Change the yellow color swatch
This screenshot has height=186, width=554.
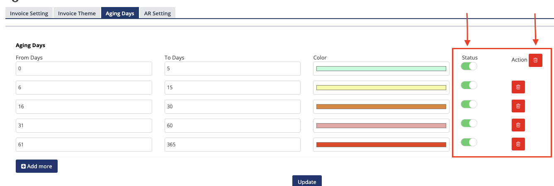(x=381, y=88)
